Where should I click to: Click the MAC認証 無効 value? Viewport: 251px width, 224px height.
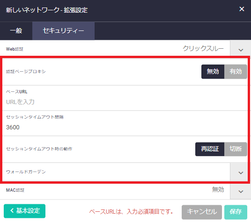point(218,190)
